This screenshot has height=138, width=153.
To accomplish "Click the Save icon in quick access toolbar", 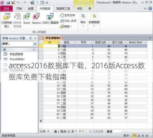I will tap(8, 3).
